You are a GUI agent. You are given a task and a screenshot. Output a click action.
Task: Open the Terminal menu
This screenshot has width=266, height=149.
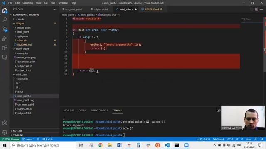pyautogui.click(x=63, y=3)
